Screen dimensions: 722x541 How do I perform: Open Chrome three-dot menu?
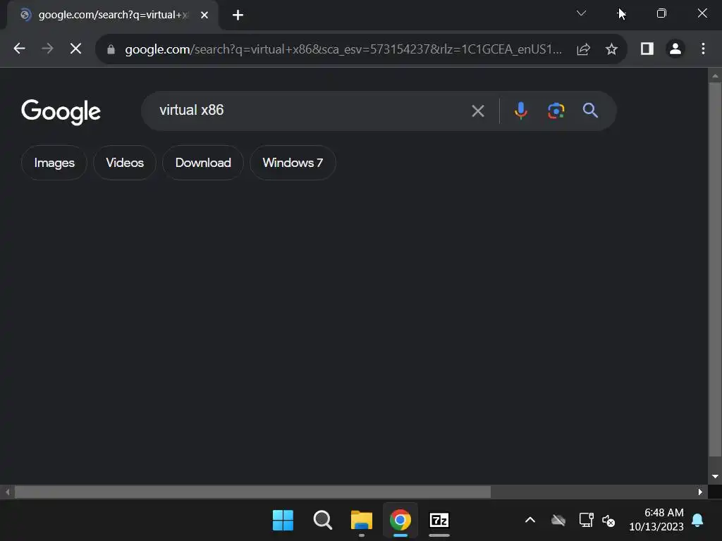click(x=703, y=49)
